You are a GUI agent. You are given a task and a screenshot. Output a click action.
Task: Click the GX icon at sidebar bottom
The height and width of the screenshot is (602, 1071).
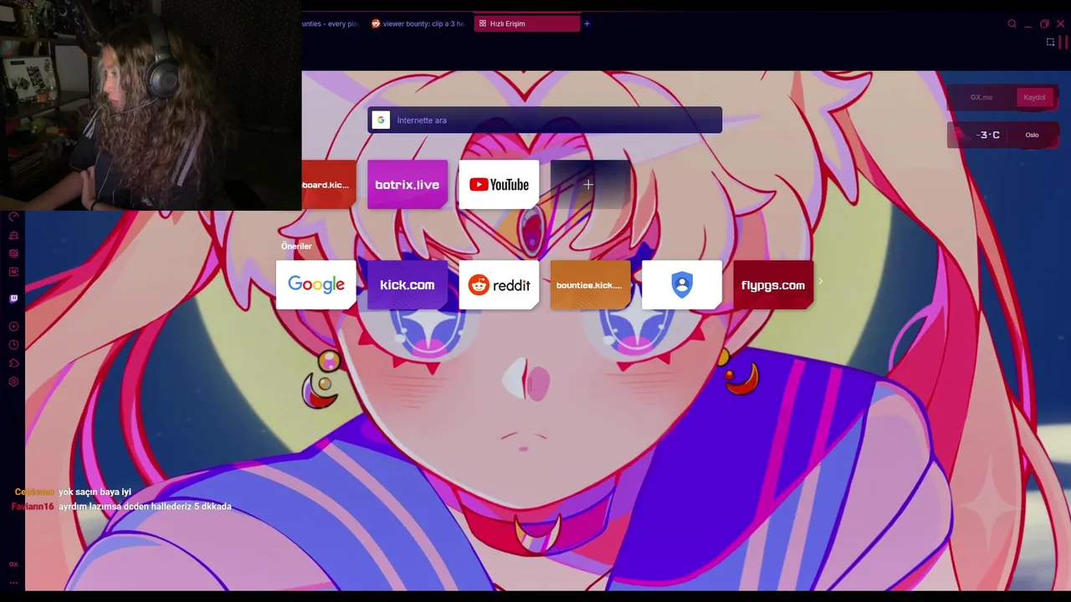[x=13, y=564]
